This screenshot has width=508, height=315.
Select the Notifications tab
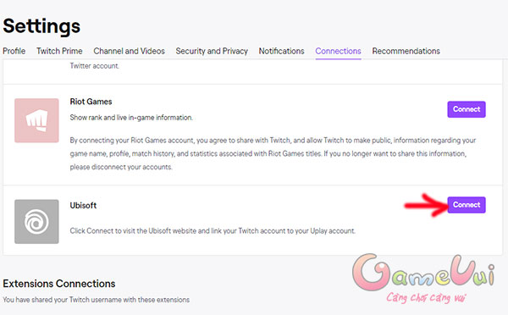pos(281,51)
